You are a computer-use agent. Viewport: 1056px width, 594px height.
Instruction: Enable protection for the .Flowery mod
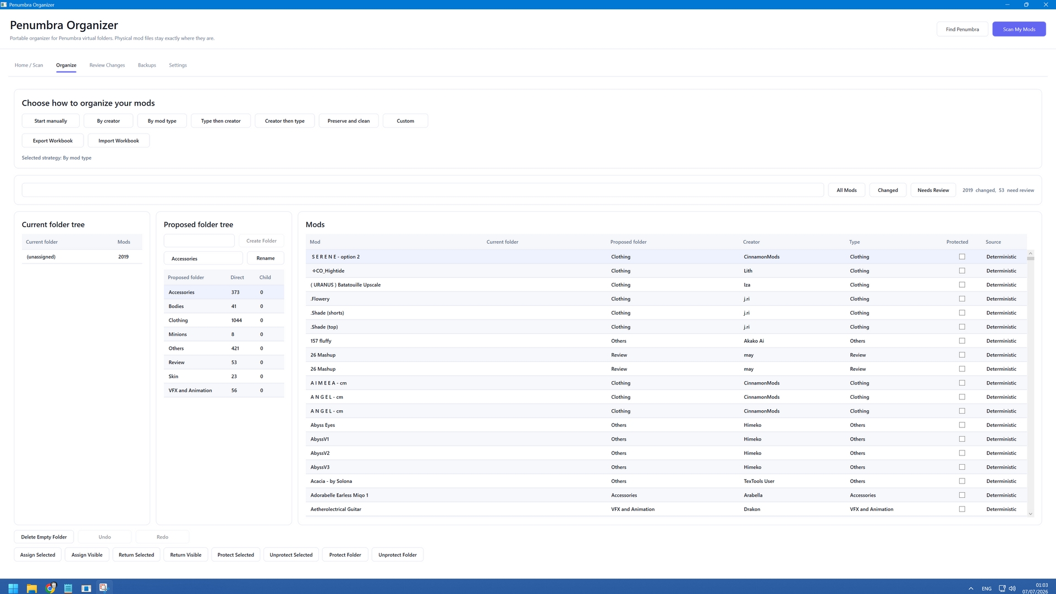[x=962, y=299]
